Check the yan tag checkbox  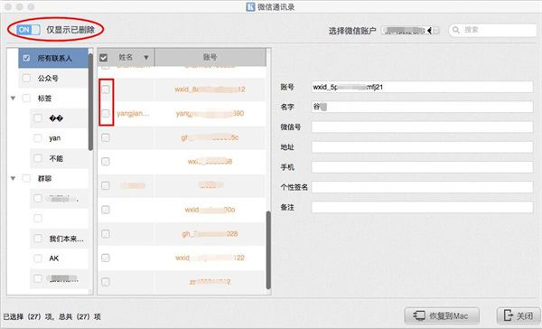pos(38,138)
